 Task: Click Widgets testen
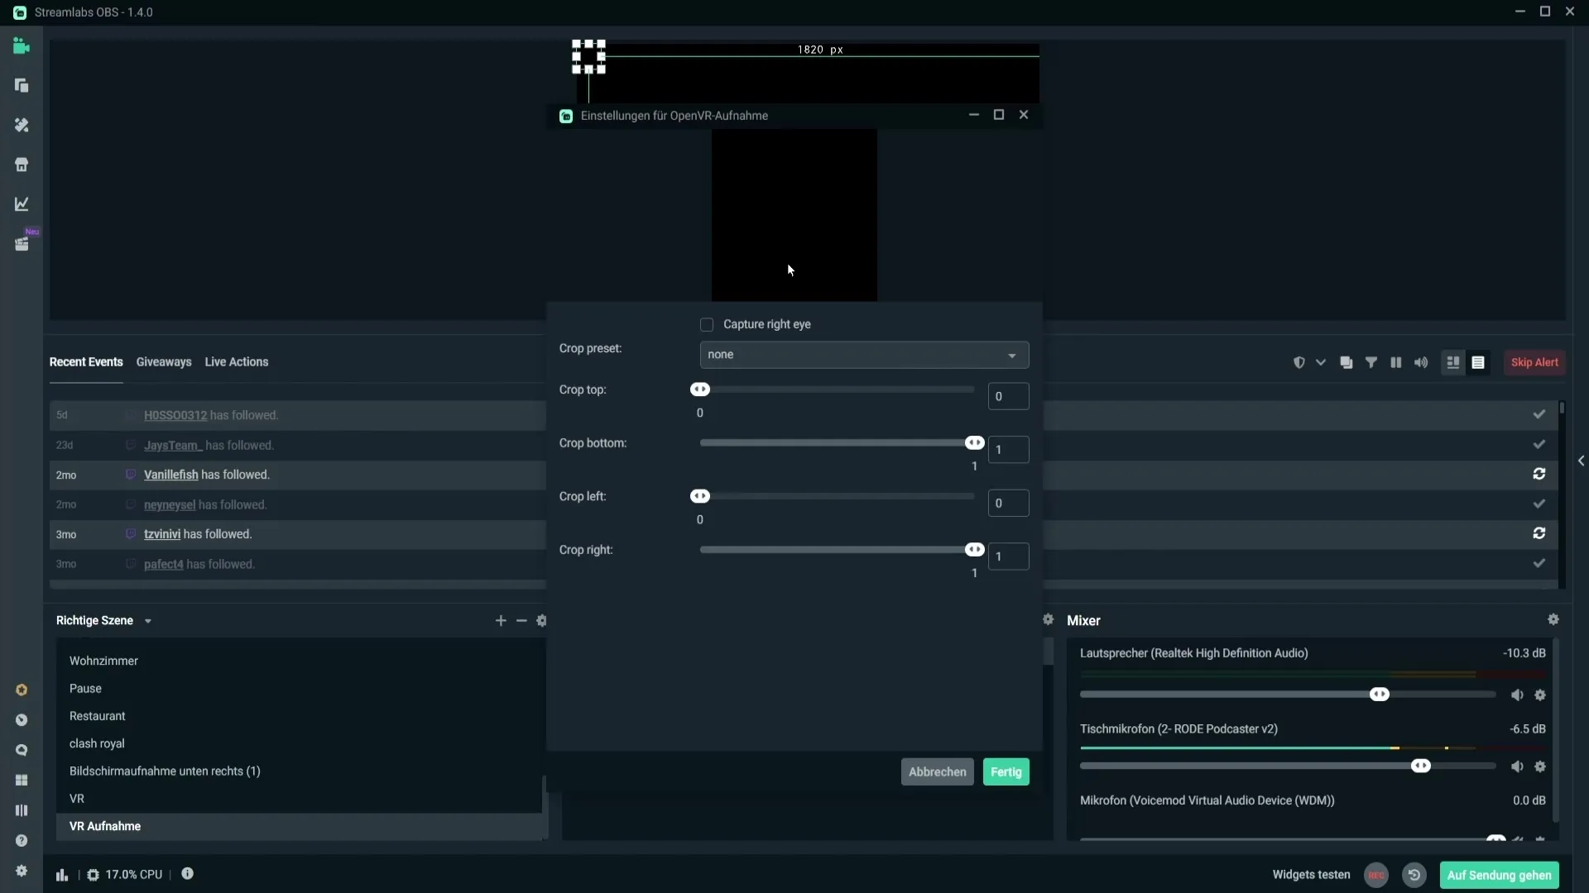click(x=1311, y=875)
